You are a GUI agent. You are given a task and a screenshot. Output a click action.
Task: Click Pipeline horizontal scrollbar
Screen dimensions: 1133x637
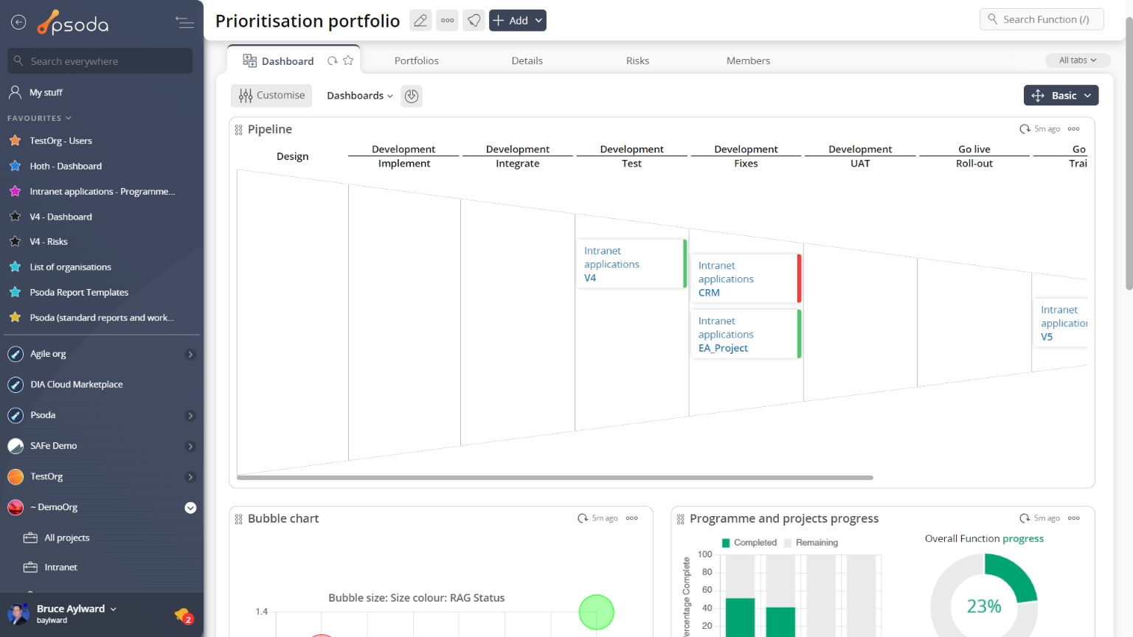click(x=555, y=478)
